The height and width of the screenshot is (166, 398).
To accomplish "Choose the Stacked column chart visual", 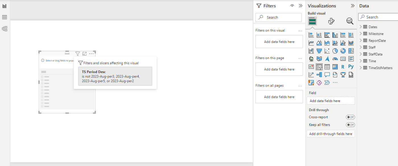I will pos(319,35).
